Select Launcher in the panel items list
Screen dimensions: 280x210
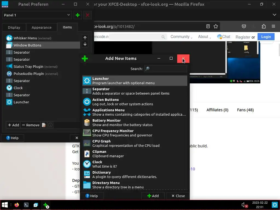43,102
